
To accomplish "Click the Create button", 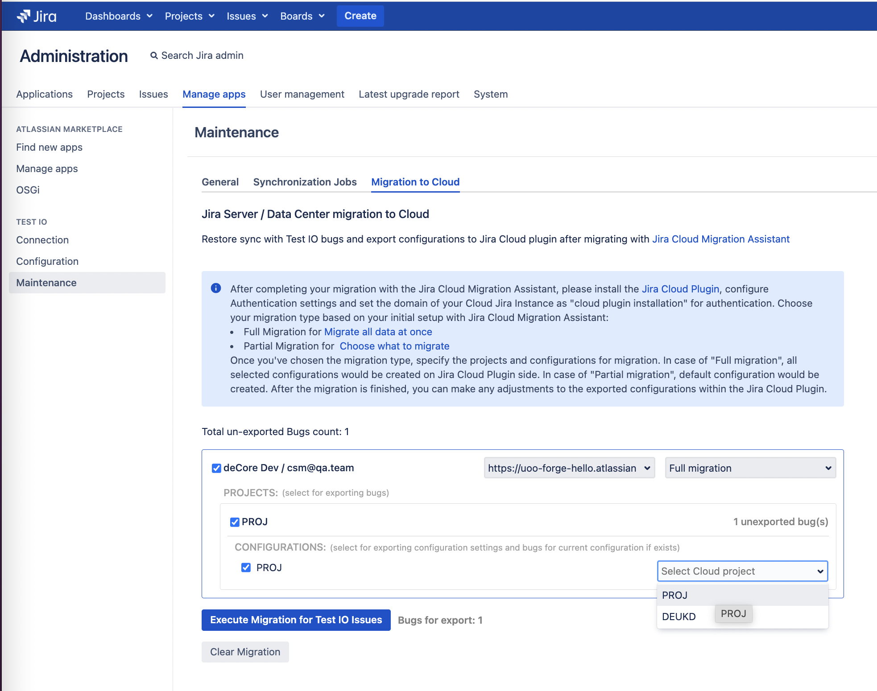I will point(360,16).
